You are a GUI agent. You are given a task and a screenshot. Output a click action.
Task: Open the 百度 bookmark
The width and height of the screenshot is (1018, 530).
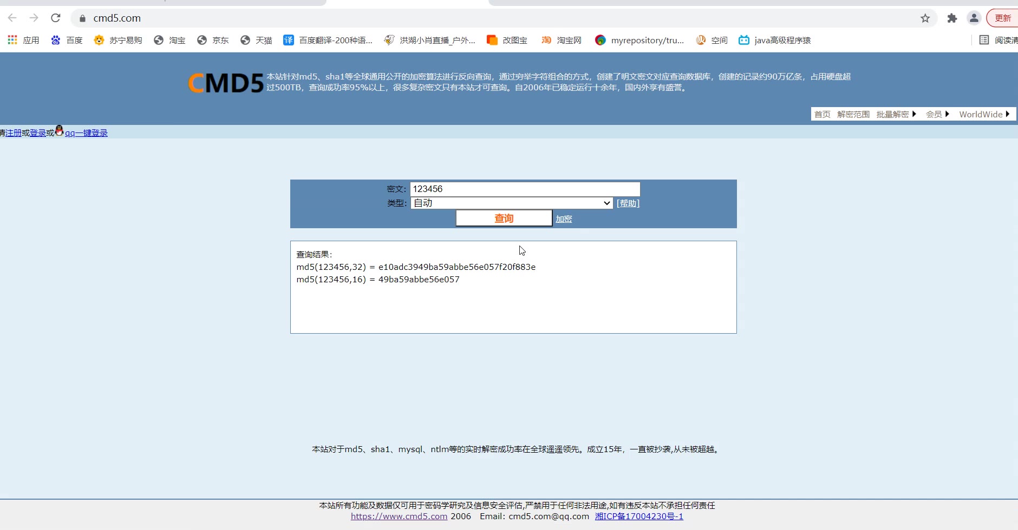(67, 40)
